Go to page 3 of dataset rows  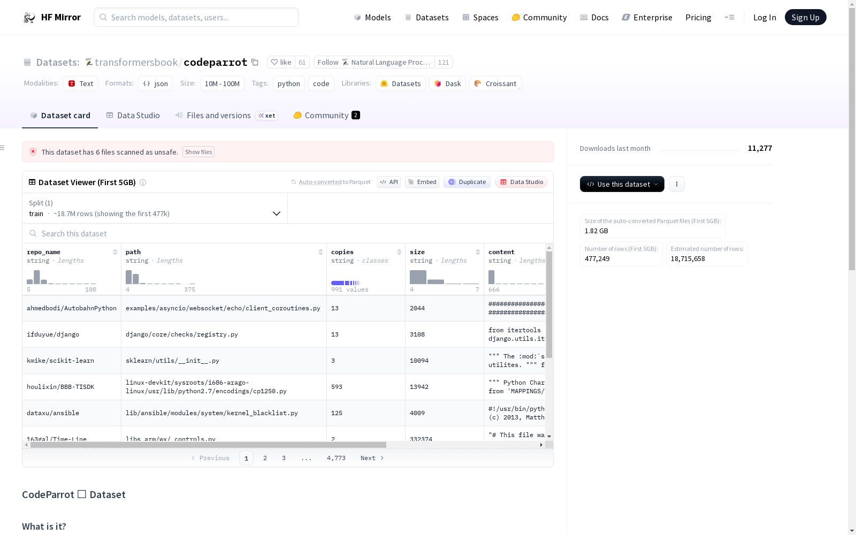pos(284,458)
